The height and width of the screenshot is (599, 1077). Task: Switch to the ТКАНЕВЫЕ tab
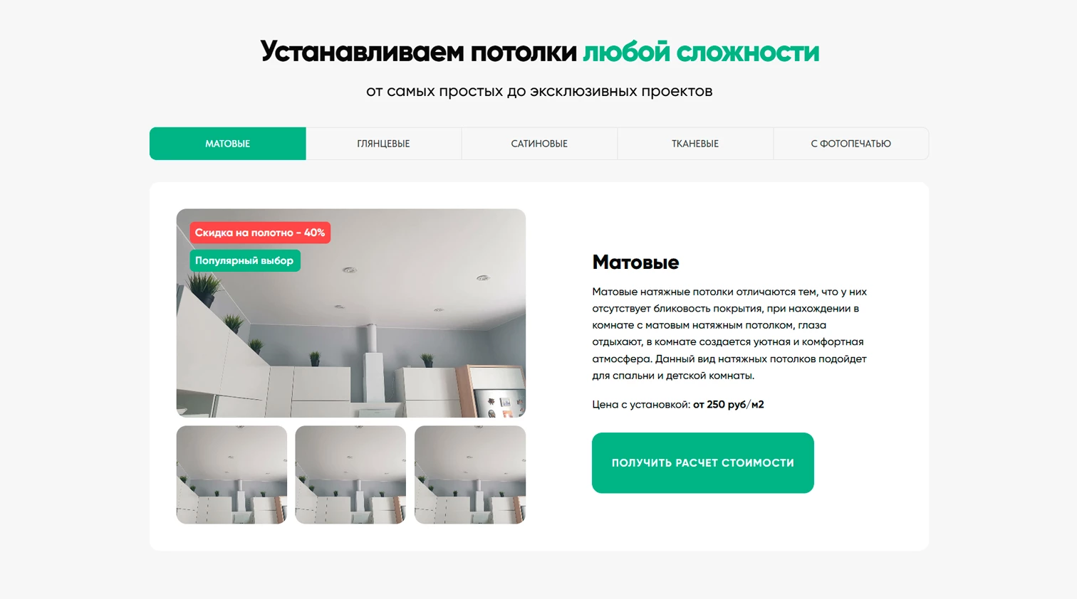pyautogui.click(x=695, y=144)
